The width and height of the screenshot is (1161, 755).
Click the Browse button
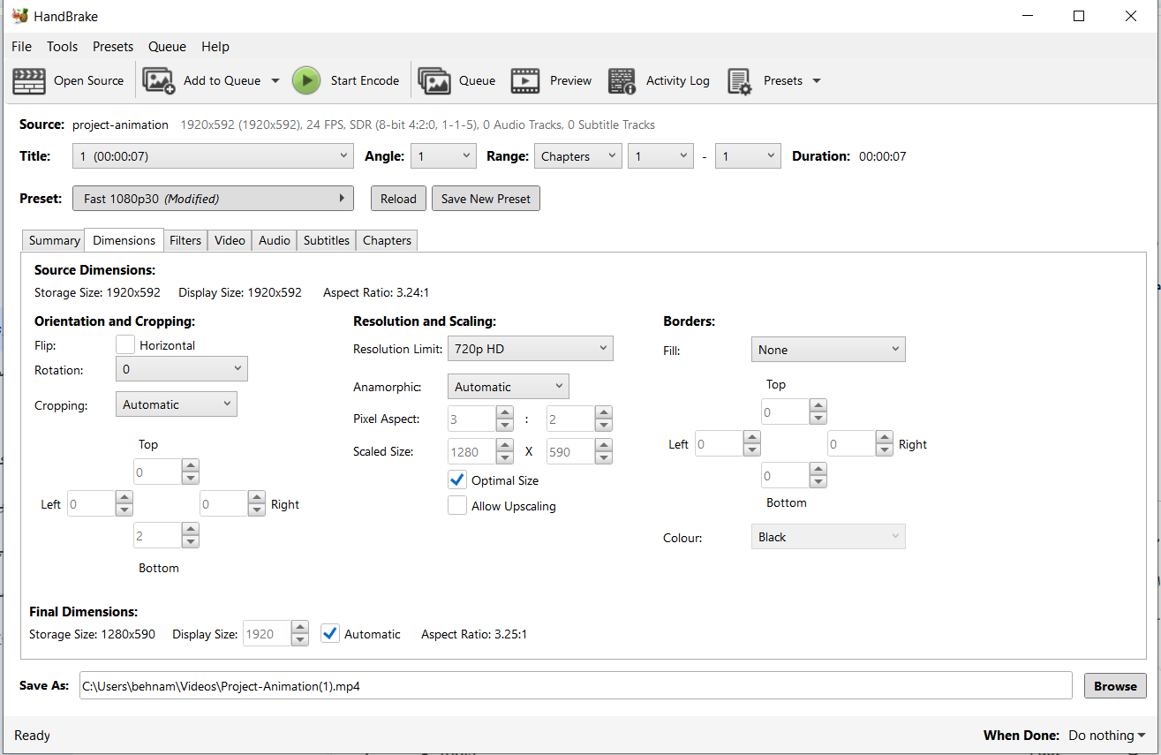(x=1115, y=686)
